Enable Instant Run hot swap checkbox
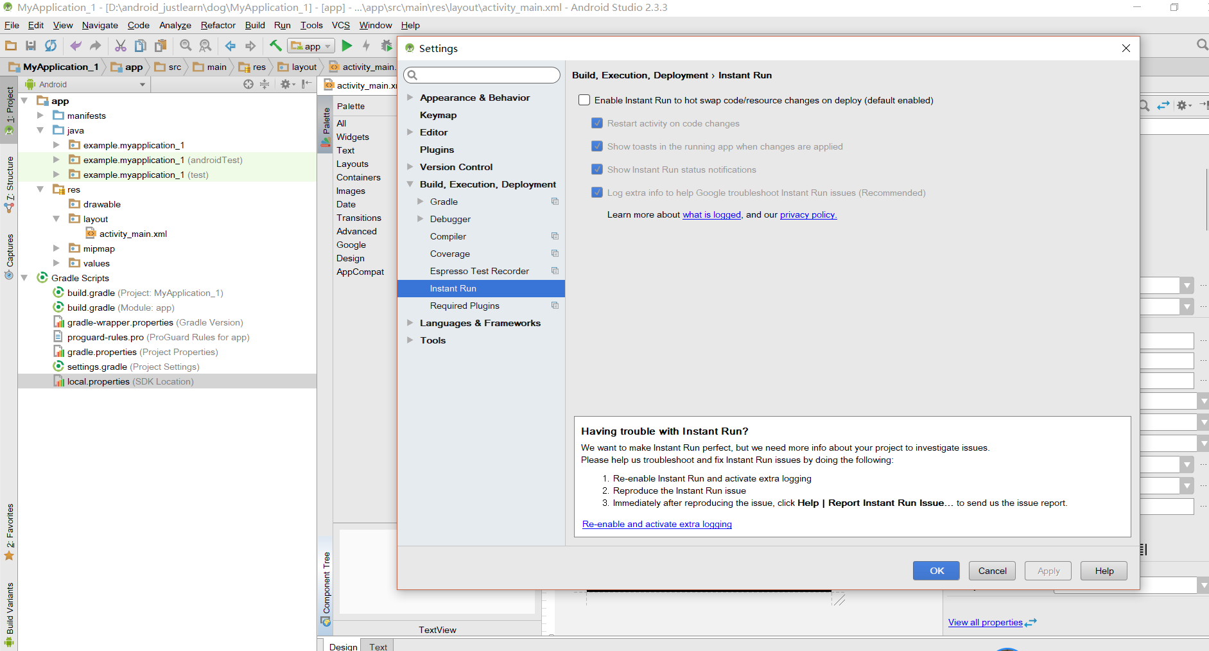1209x651 pixels. pyautogui.click(x=584, y=100)
